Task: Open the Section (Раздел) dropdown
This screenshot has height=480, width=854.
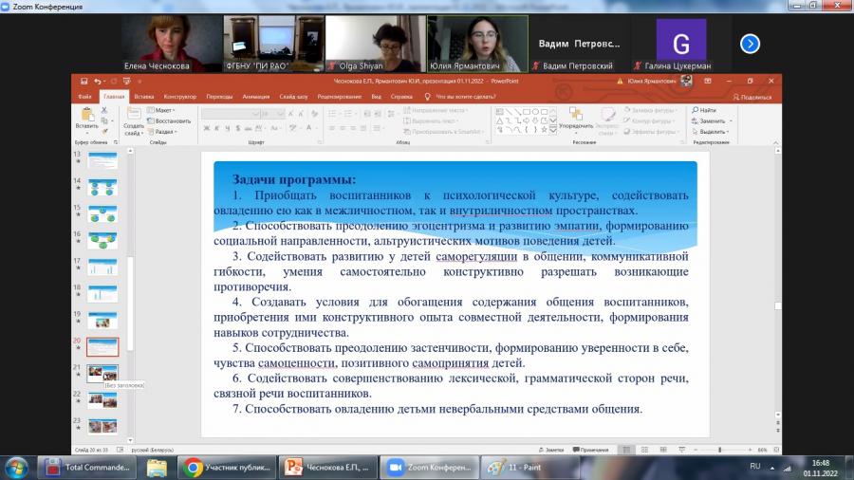Action: (162, 132)
